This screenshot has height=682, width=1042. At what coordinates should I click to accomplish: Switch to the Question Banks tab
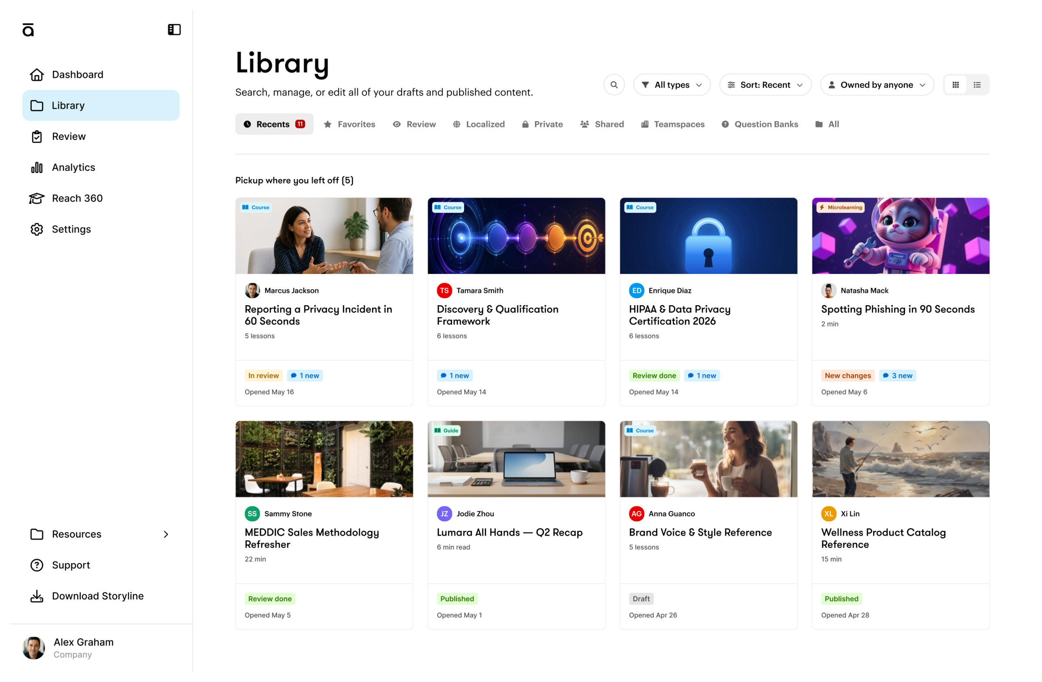pyautogui.click(x=760, y=125)
